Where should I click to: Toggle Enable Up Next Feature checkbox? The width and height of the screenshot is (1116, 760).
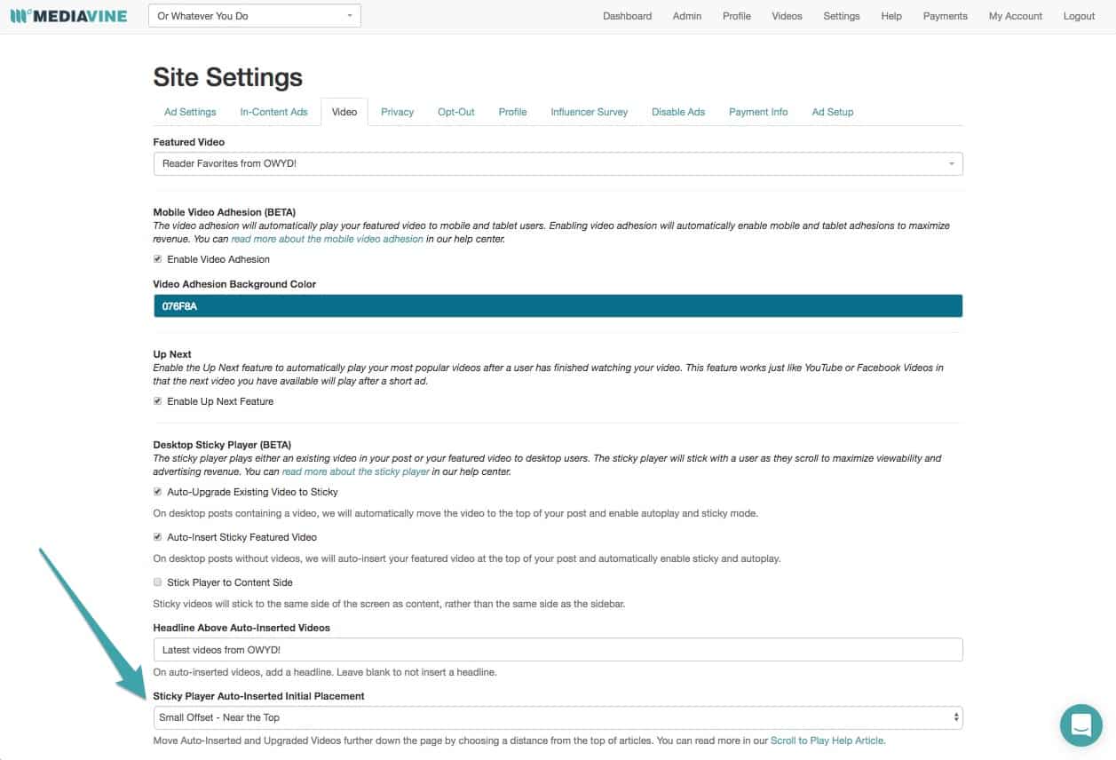point(158,401)
